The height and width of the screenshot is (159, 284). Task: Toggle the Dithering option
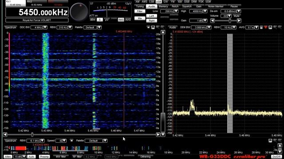(146, 157)
